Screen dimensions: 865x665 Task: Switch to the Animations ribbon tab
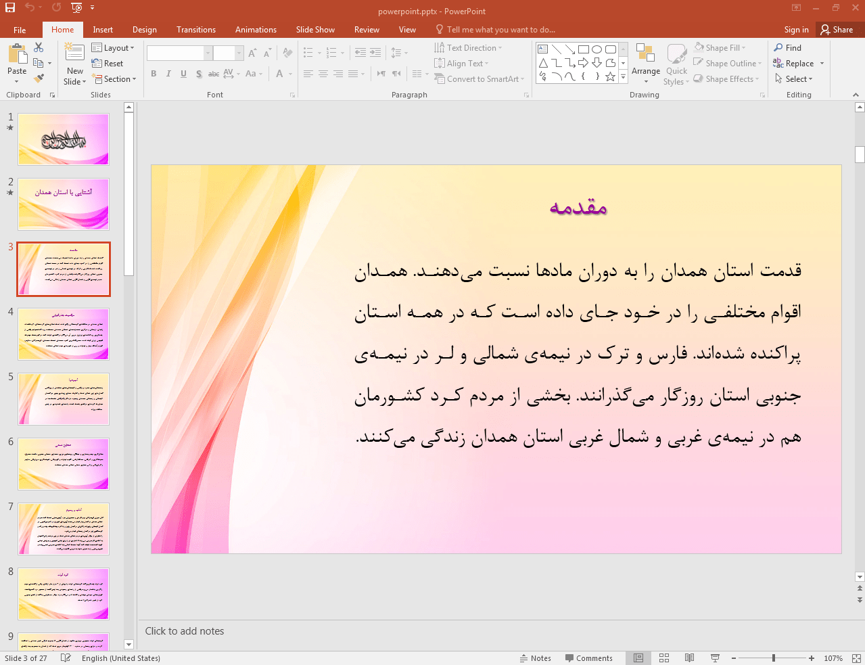click(256, 29)
